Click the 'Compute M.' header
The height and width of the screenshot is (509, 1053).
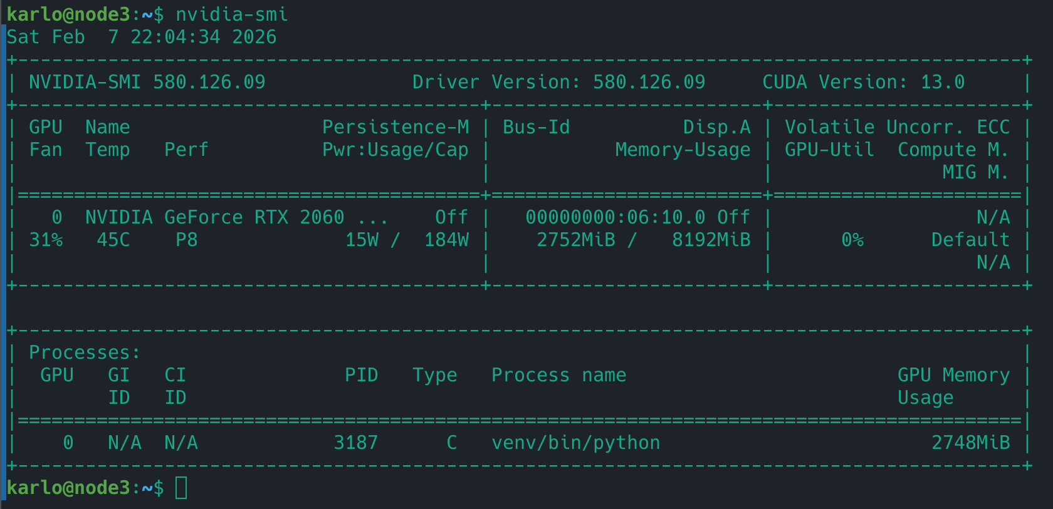[954, 150]
